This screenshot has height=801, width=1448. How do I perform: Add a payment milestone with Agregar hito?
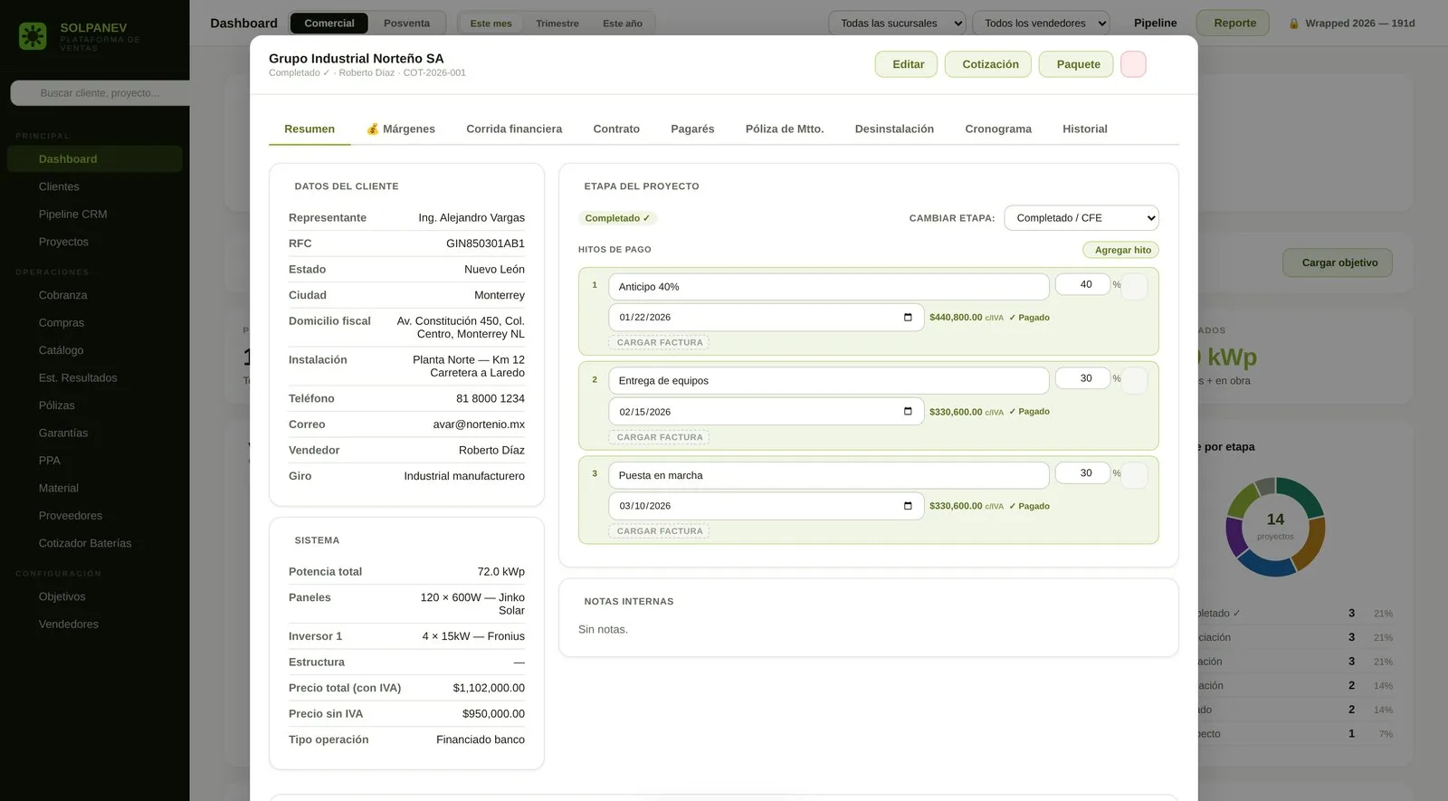click(x=1122, y=250)
